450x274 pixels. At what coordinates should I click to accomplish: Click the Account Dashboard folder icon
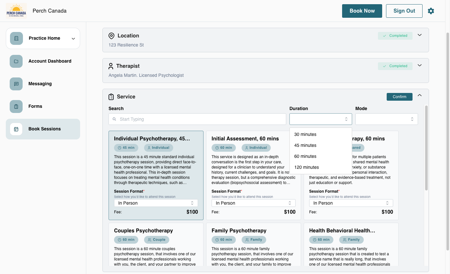16,61
